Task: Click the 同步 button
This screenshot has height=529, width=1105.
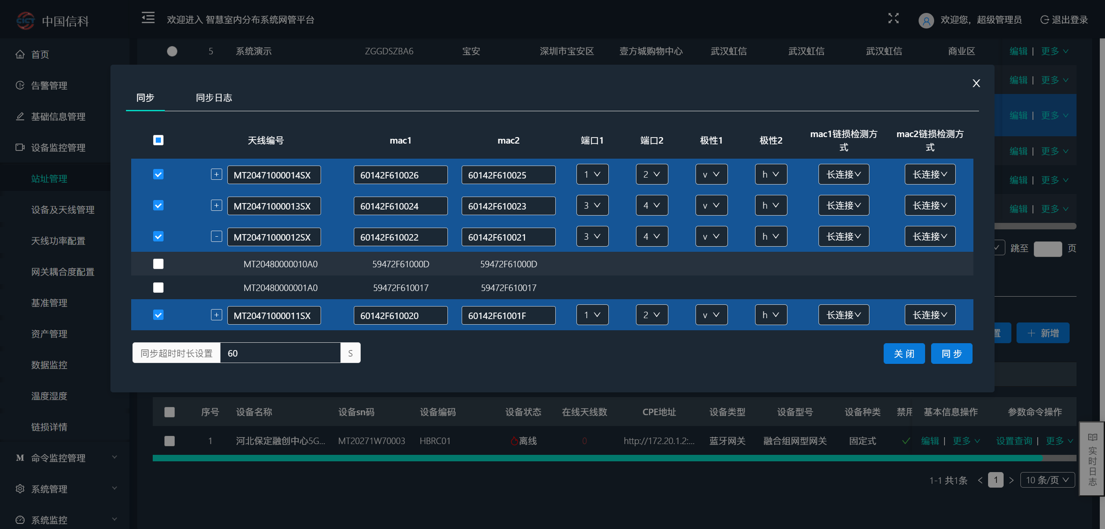Action: 951,354
